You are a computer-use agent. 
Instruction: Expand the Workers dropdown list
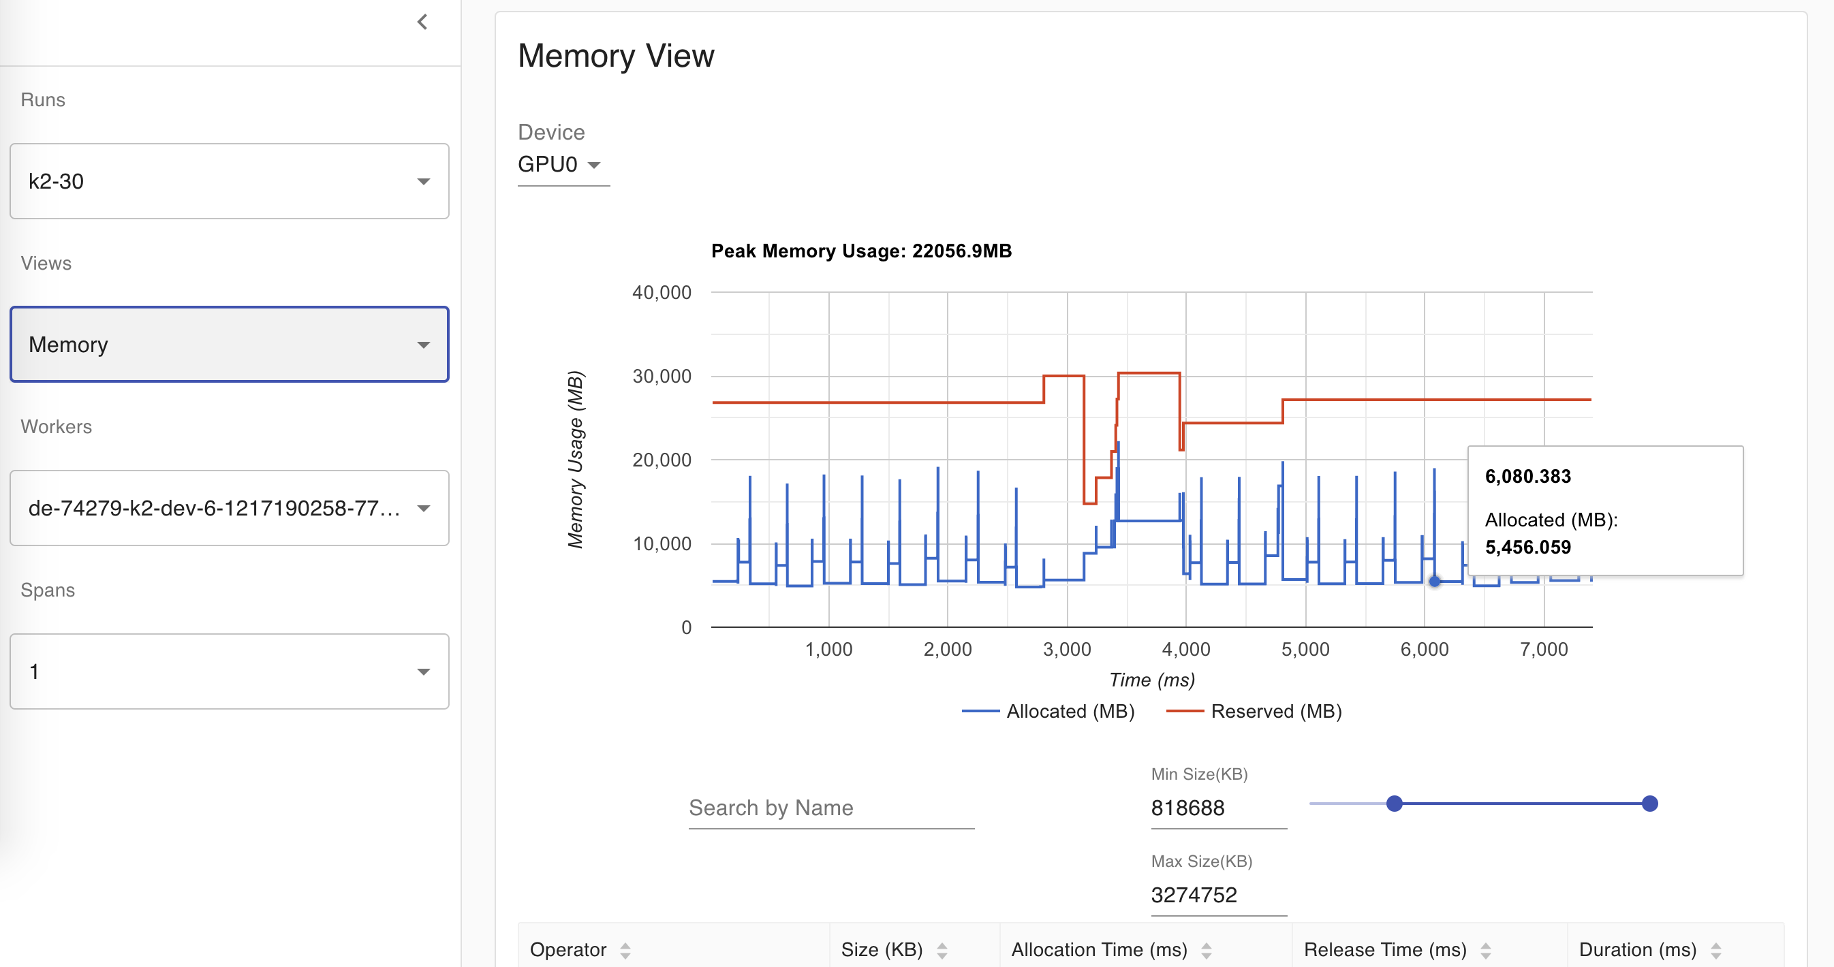point(229,508)
